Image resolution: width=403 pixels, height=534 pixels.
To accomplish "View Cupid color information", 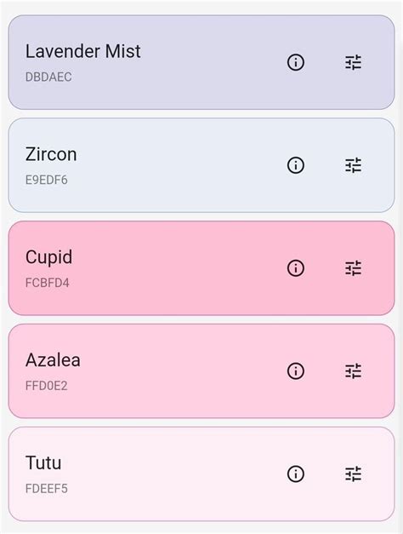I will [296, 268].
